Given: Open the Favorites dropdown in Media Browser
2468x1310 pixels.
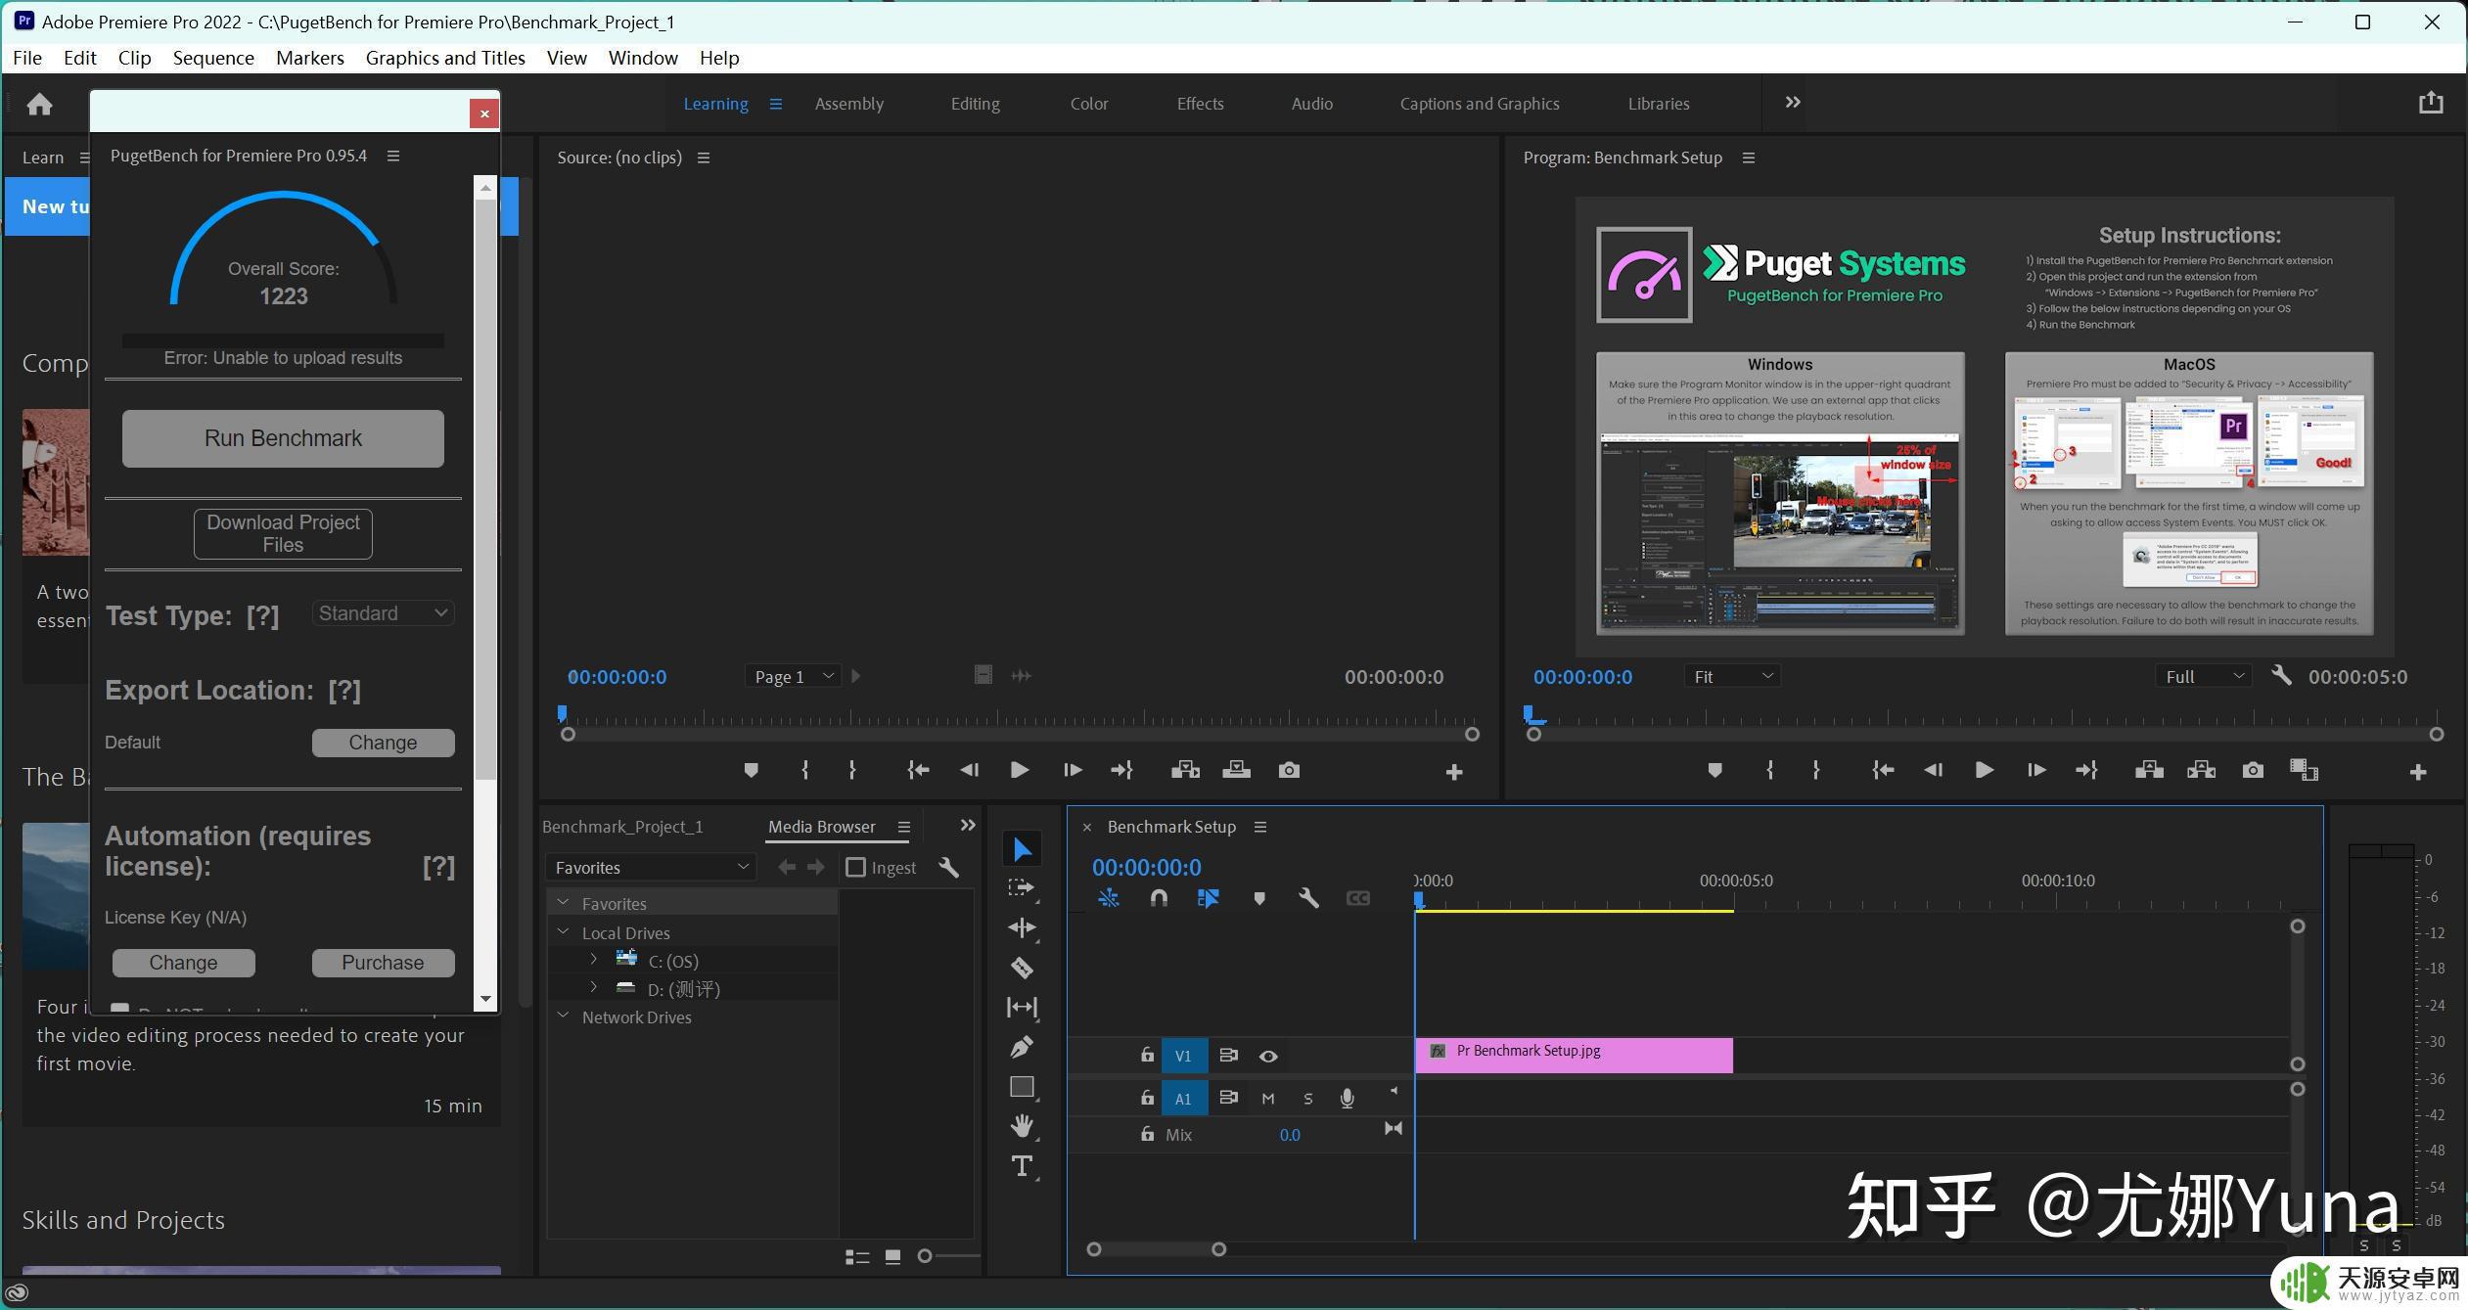Looking at the screenshot, I should point(651,868).
